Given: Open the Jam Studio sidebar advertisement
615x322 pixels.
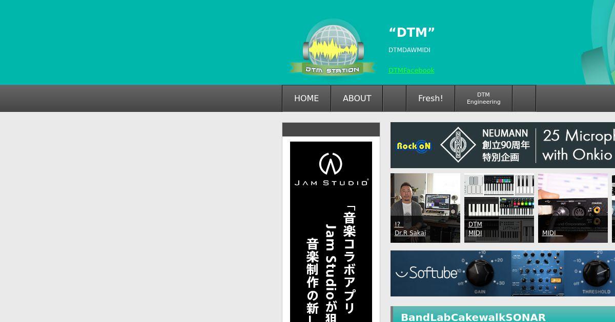Looking at the screenshot, I should click(331, 232).
